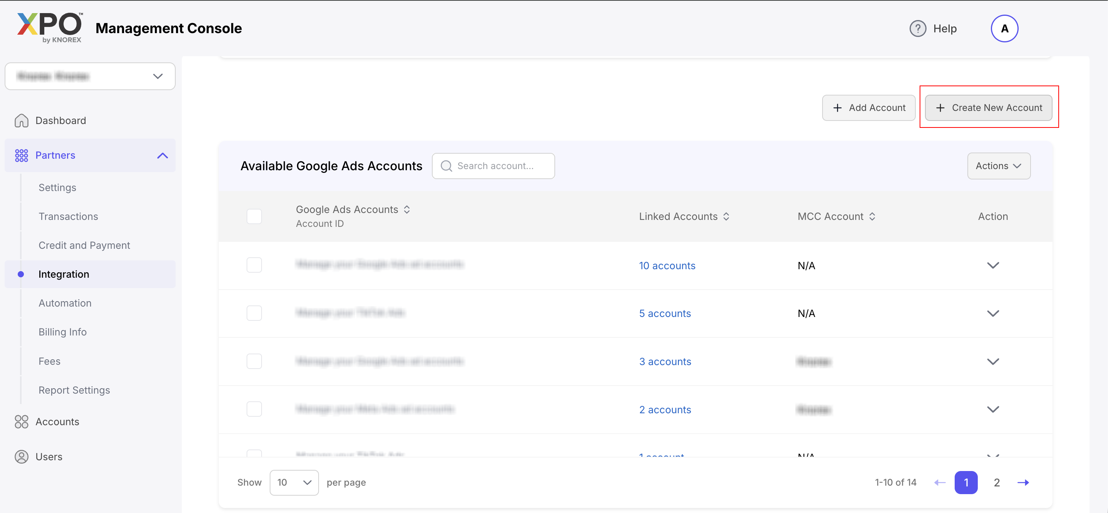Select Integration menu item
Viewport: 1108px width, 513px height.
tap(90, 274)
